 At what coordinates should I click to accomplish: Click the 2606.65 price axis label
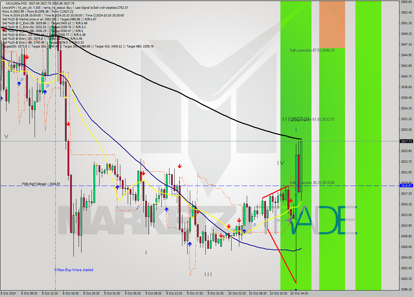point(406,247)
